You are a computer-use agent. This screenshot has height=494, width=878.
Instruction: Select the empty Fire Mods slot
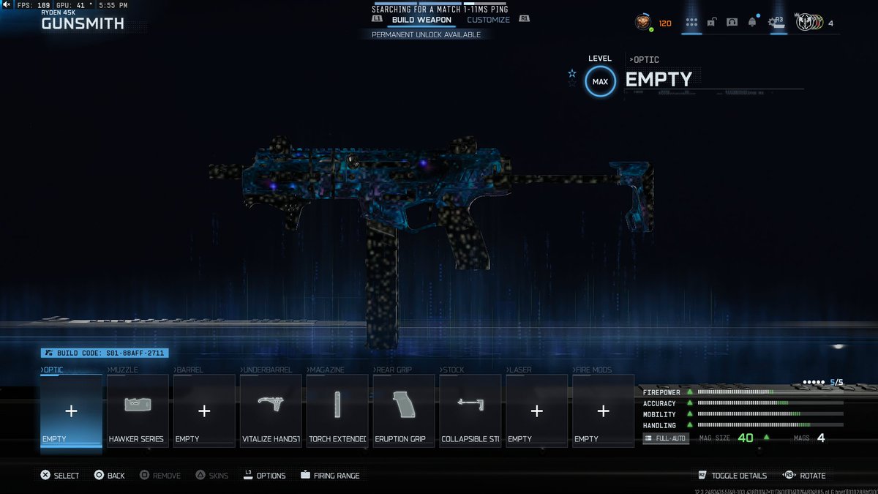604,411
